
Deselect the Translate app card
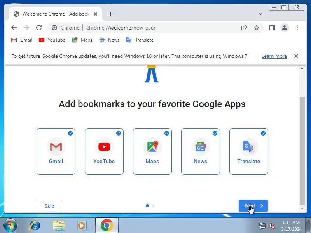pos(249,151)
